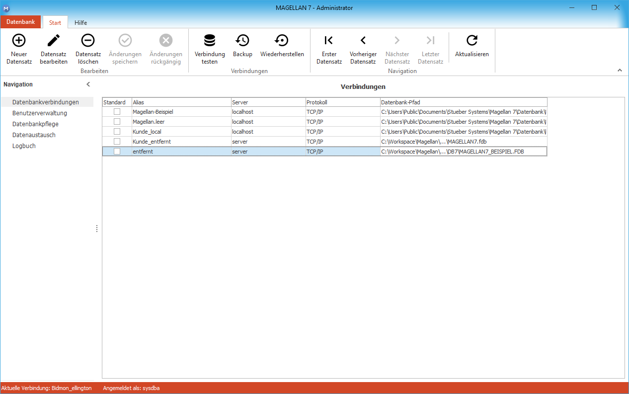Click the Neuer Datensatz plus icon
629x394 pixels.
[x=19, y=40]
